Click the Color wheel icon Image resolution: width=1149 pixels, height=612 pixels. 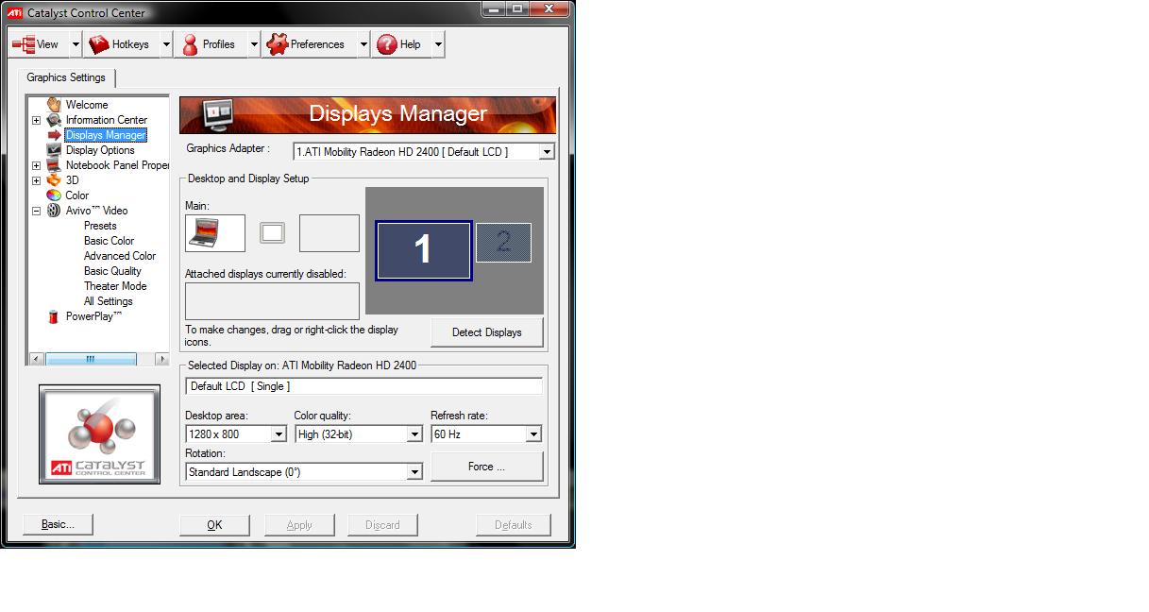54,195
